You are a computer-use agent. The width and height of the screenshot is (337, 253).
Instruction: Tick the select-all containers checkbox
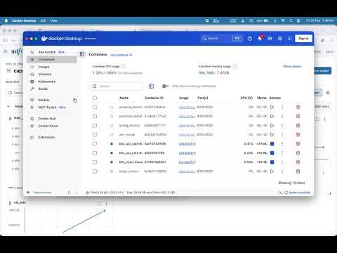click(95, 98)
